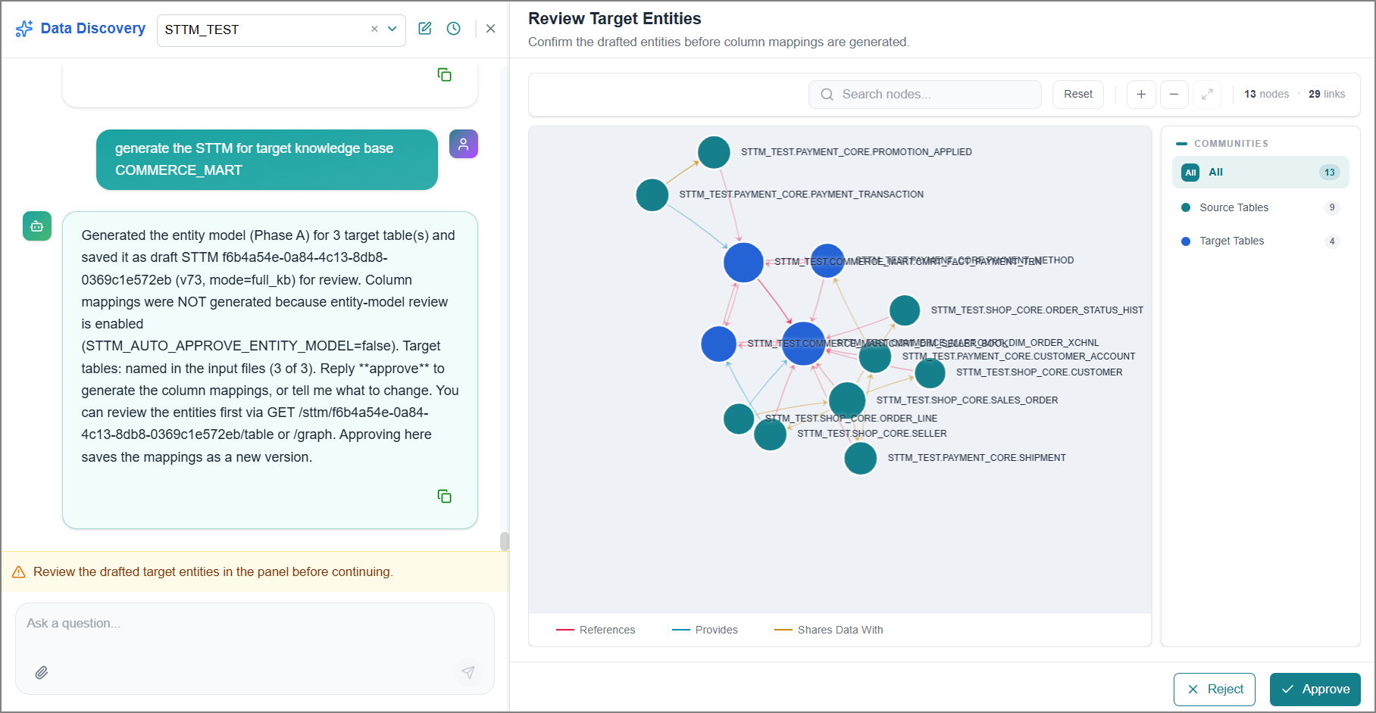Image resolution: width=1376 pixels, height=713 pixels.
Task: Reject the drafted target entities
Action: [x=1215, y=690]
